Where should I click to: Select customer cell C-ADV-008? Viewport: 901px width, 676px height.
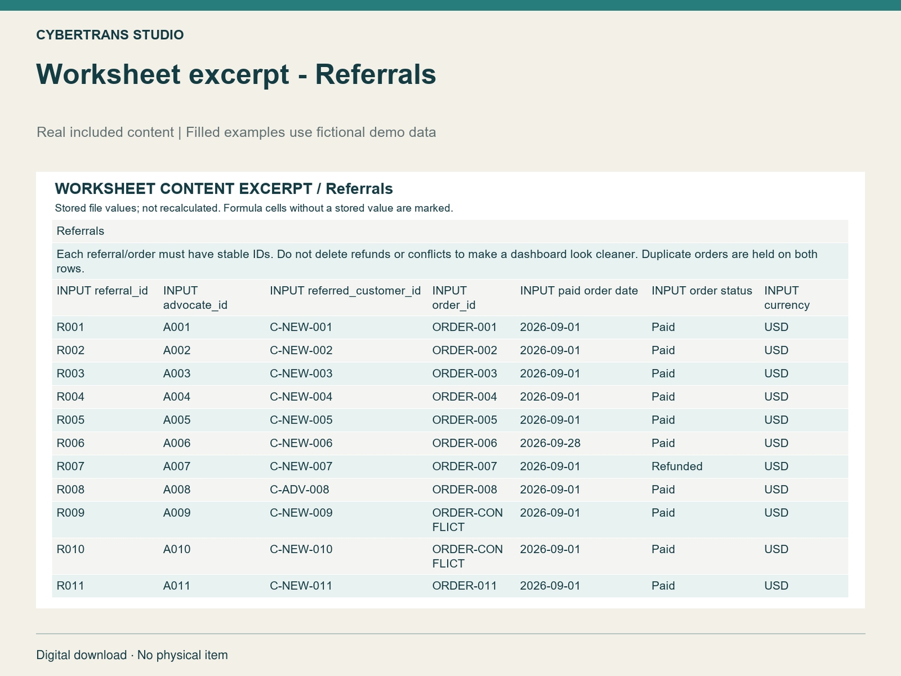(300, 490)
